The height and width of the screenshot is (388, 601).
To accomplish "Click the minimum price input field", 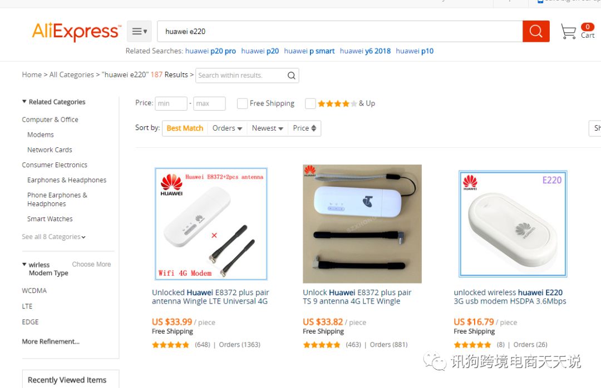I will [171, 103].
